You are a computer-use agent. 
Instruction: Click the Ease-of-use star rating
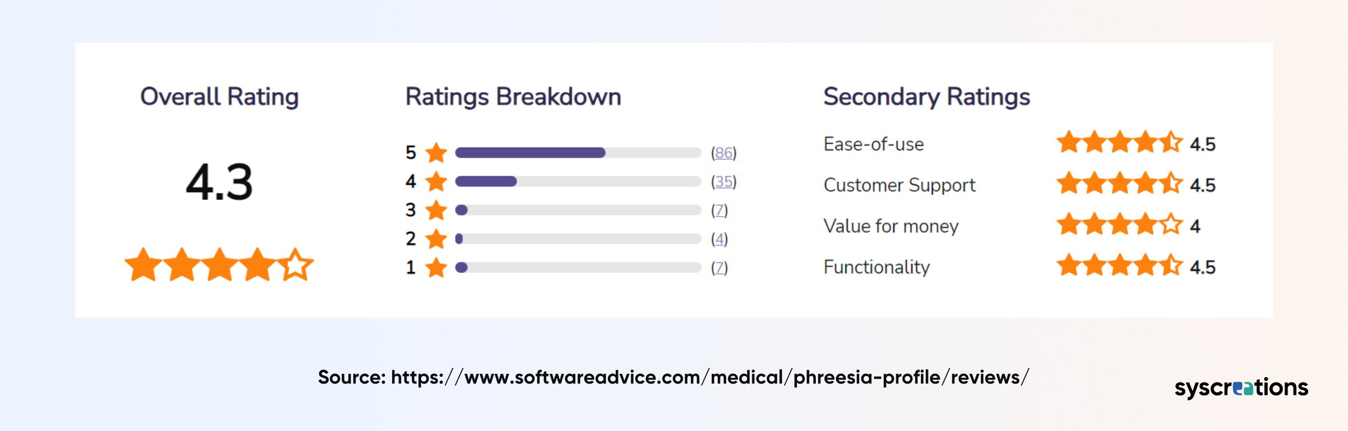point(1120,142)
